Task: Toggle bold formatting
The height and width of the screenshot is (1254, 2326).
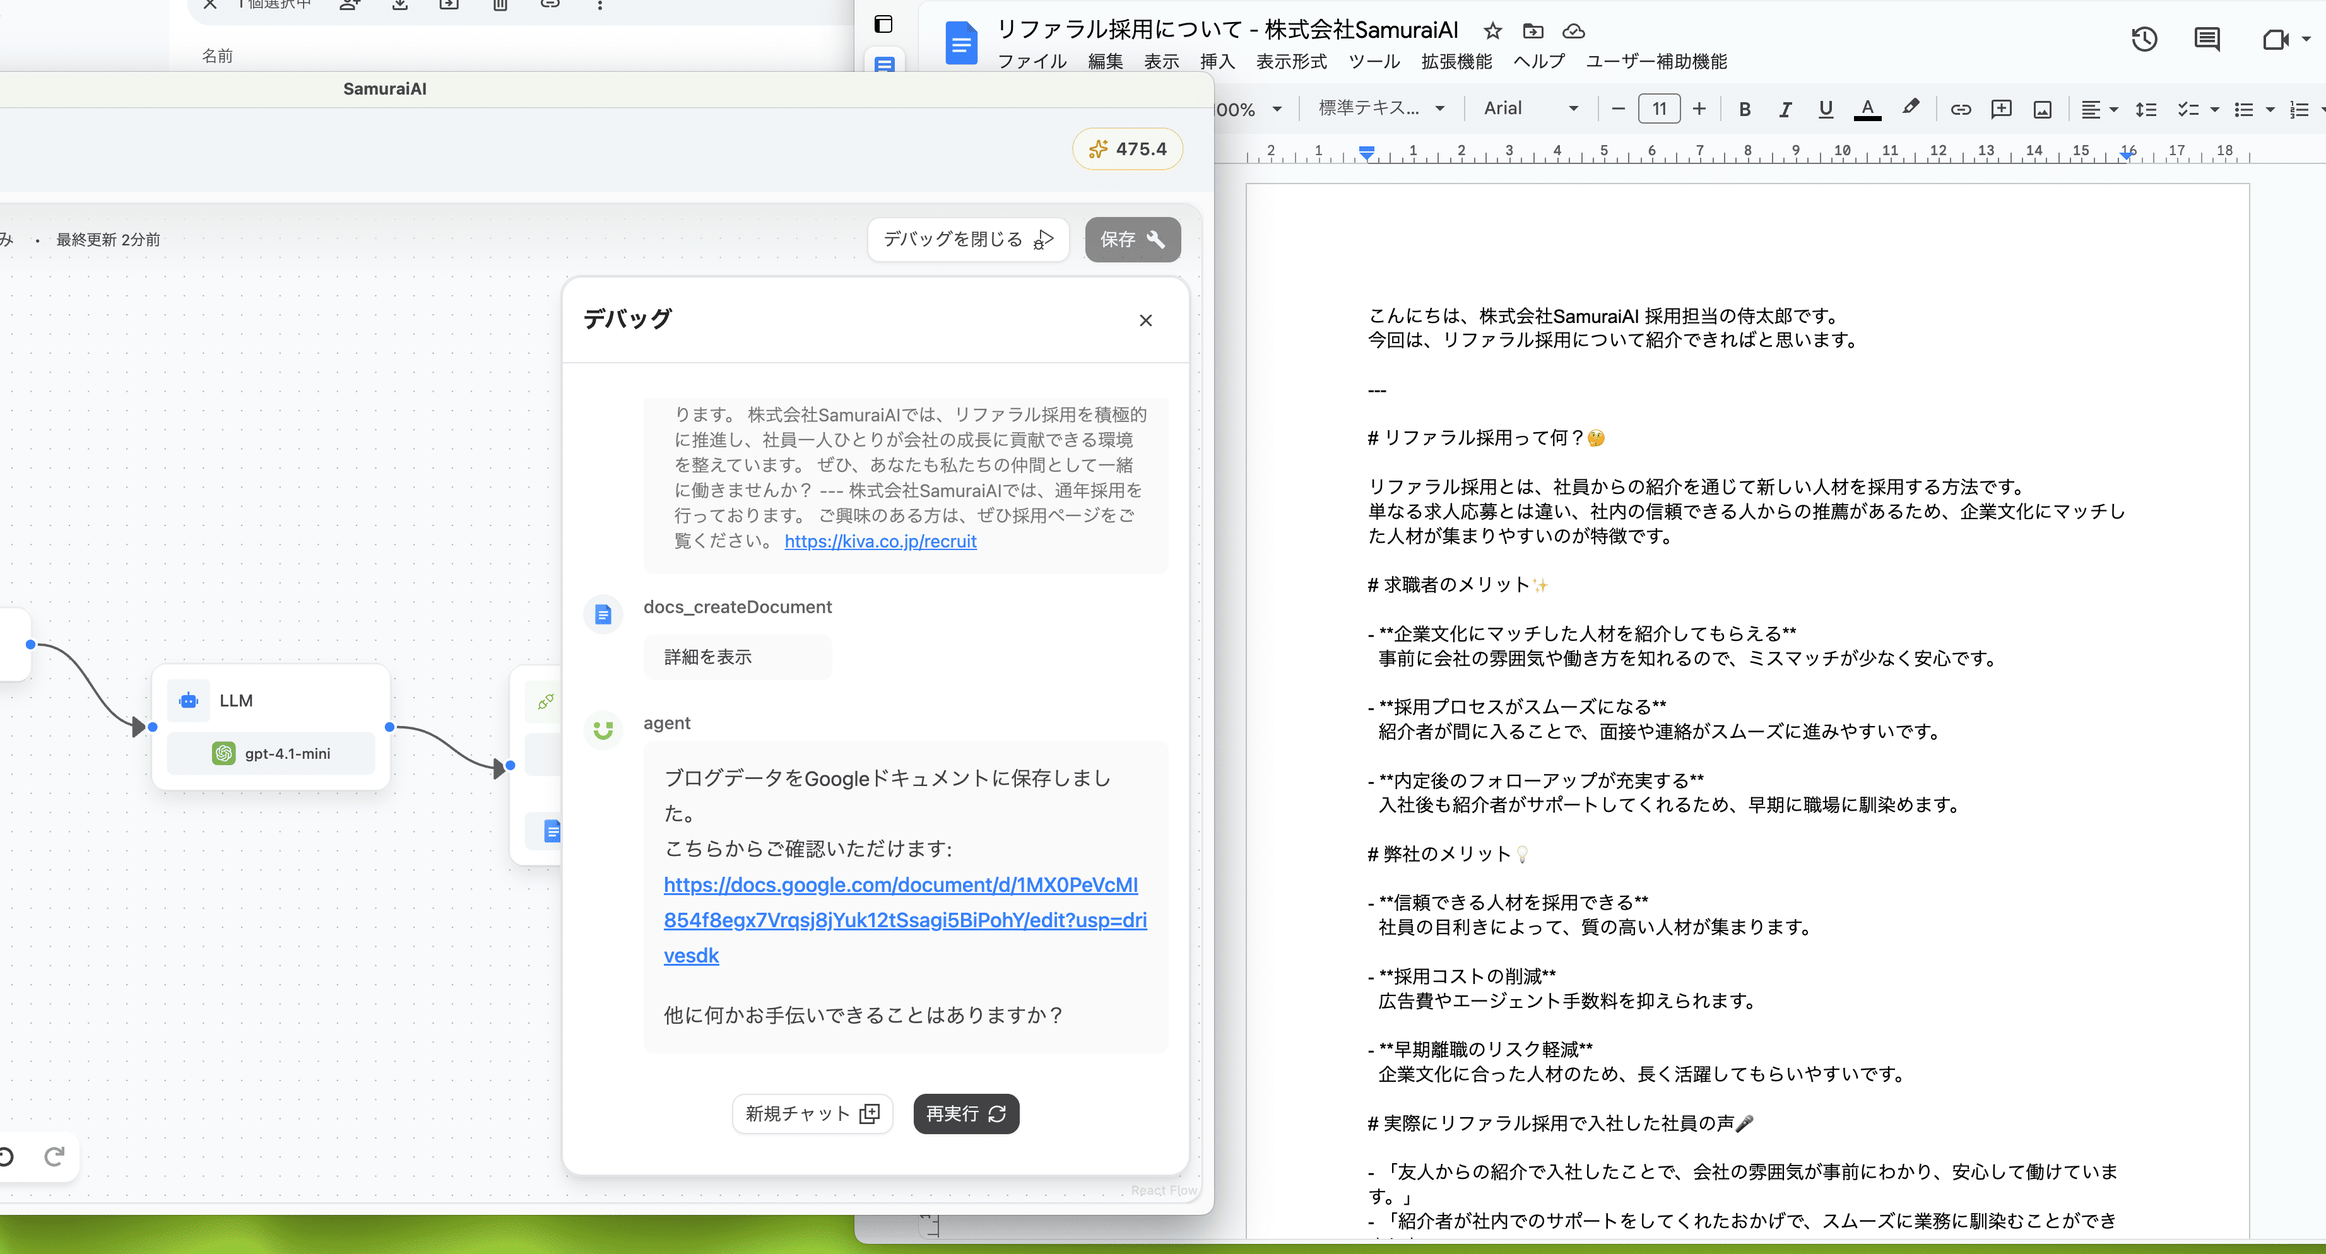Action: coord(1744,109)
